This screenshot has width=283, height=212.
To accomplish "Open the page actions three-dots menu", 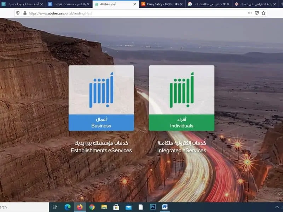I will pyautogui.click(x=250, y=13).
